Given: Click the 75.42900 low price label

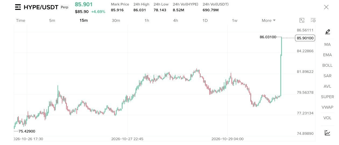Looking at the screenshot, I should tap(27, 131).
